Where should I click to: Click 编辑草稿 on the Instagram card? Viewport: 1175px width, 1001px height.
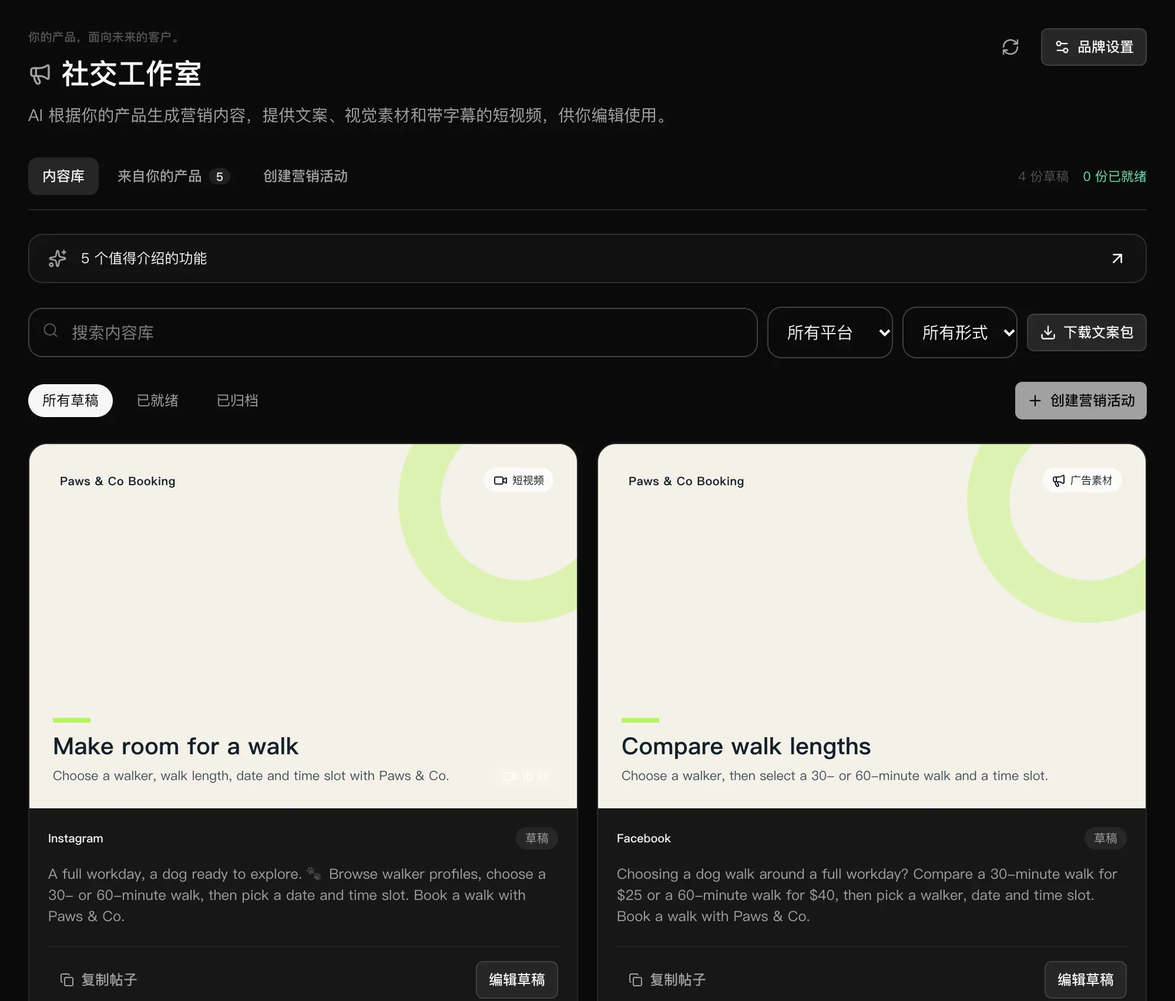516,980
